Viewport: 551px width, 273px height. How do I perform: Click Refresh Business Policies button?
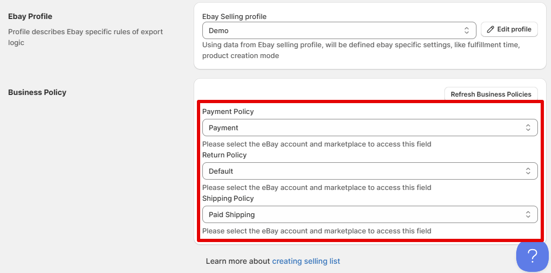tap(491, 94)
